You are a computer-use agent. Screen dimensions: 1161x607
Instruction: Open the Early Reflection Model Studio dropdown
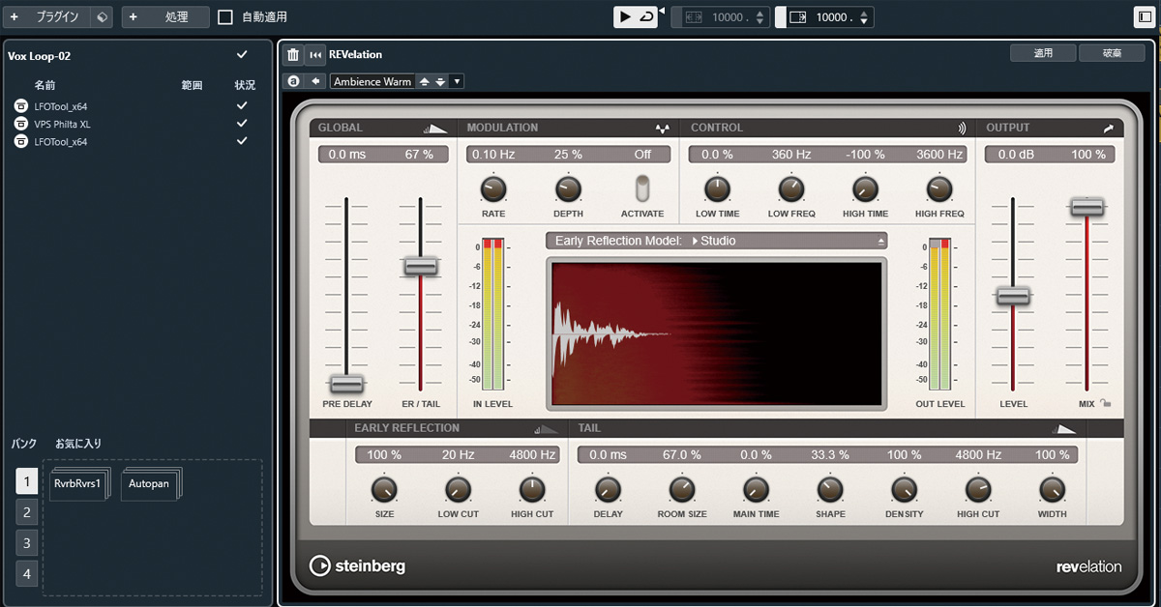click(716, 241)
